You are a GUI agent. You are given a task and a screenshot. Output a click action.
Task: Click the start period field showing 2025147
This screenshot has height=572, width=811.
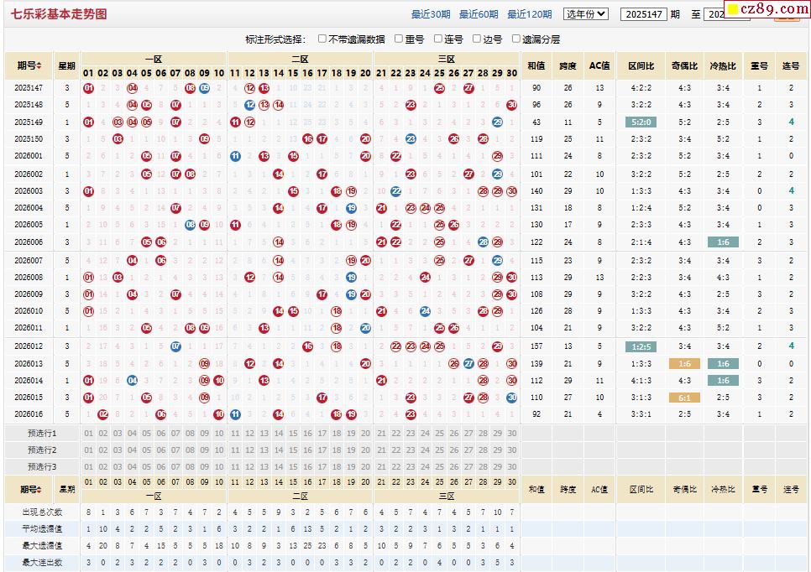pyautogui.click(x=643, y=14)
